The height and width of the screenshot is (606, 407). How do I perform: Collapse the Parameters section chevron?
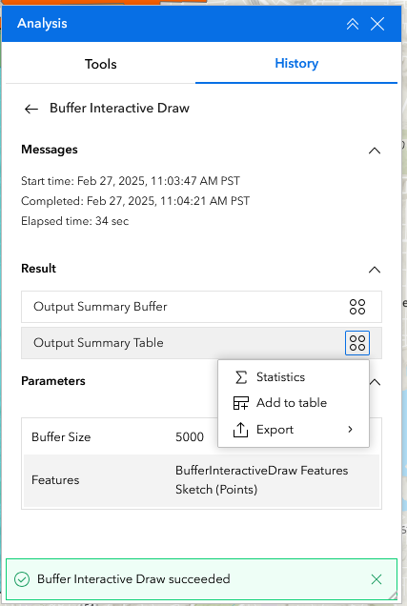[376, 382]
